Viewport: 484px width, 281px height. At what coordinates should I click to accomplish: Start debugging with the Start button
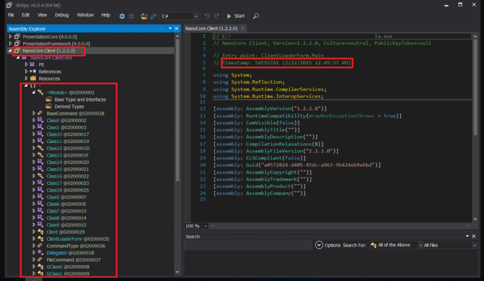pos(236,16)
